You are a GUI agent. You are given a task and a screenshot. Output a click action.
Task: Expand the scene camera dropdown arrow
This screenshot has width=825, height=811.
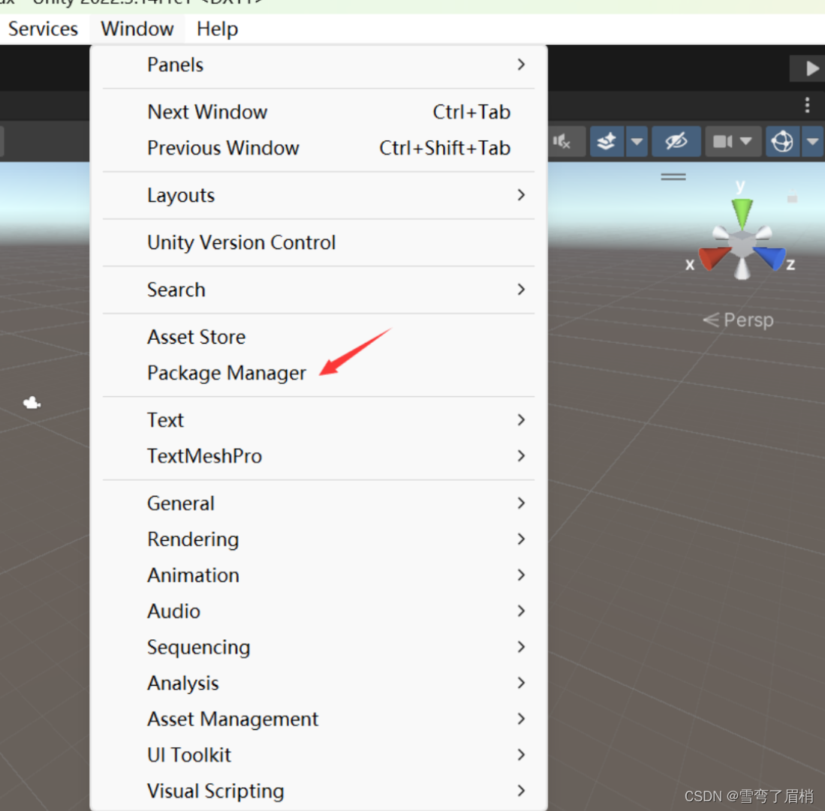tap(746, 141)
